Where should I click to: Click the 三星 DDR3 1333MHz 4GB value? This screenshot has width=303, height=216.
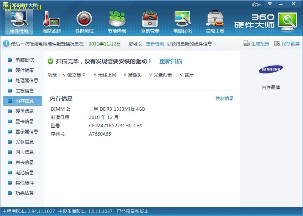pos(117,109)
